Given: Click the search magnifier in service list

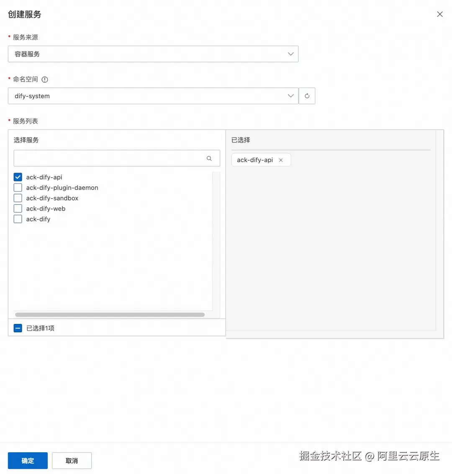Looking at the screenshot, I should coord(209,158).
